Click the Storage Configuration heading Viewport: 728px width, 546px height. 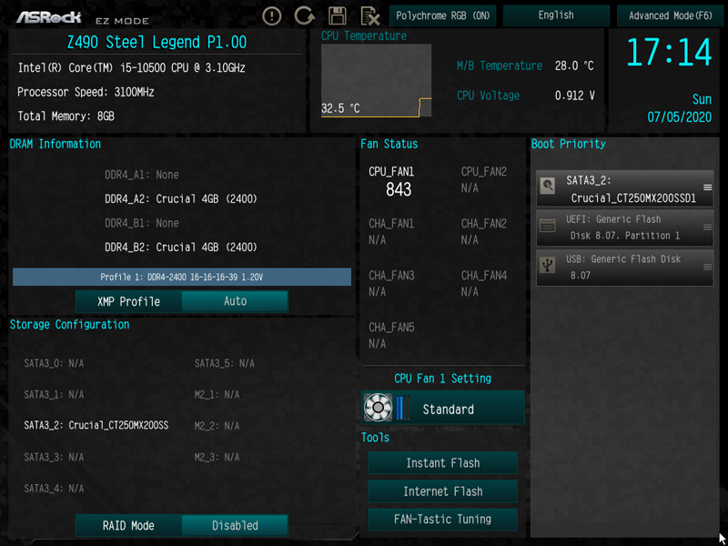pyautogui.click(x=70, y=325)
